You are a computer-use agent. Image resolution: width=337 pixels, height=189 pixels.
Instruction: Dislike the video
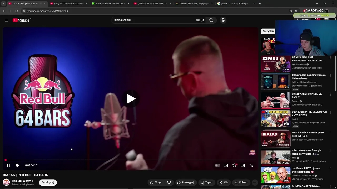point(169,182)
